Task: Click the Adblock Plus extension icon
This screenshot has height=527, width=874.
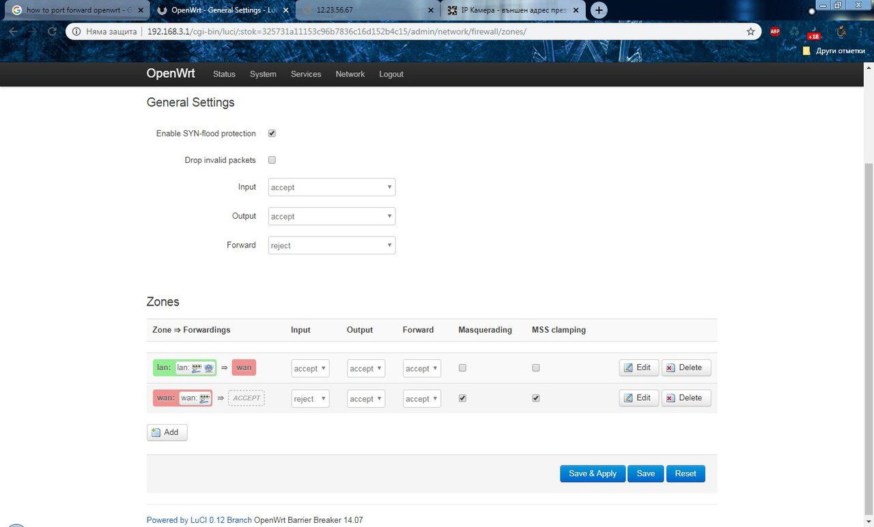Action: coord(775,31)
